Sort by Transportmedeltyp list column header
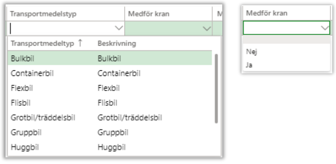The width and height of the screenshot is (336, 164). [43, 43]
